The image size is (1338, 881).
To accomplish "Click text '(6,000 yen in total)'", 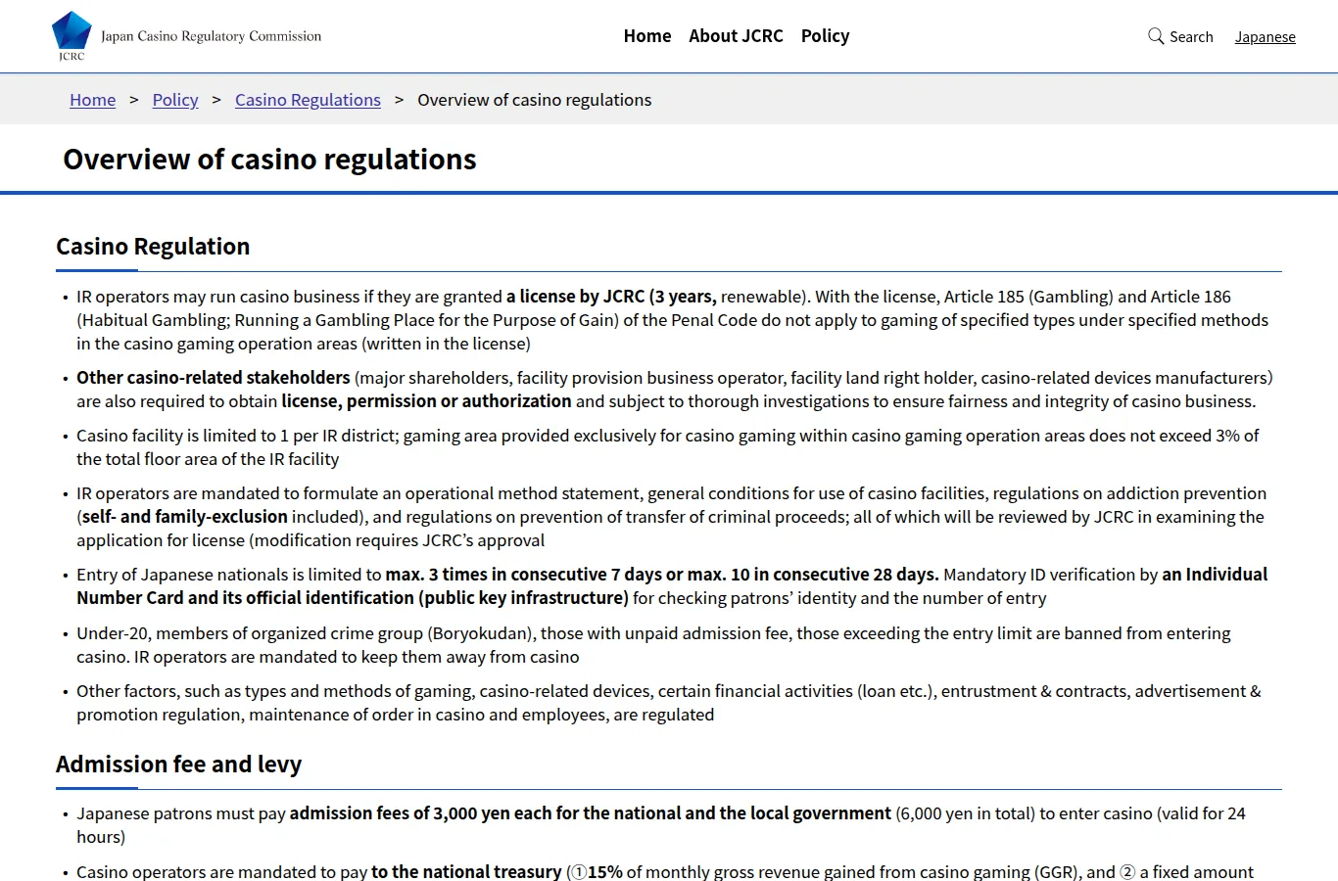I will pos(965,813).
